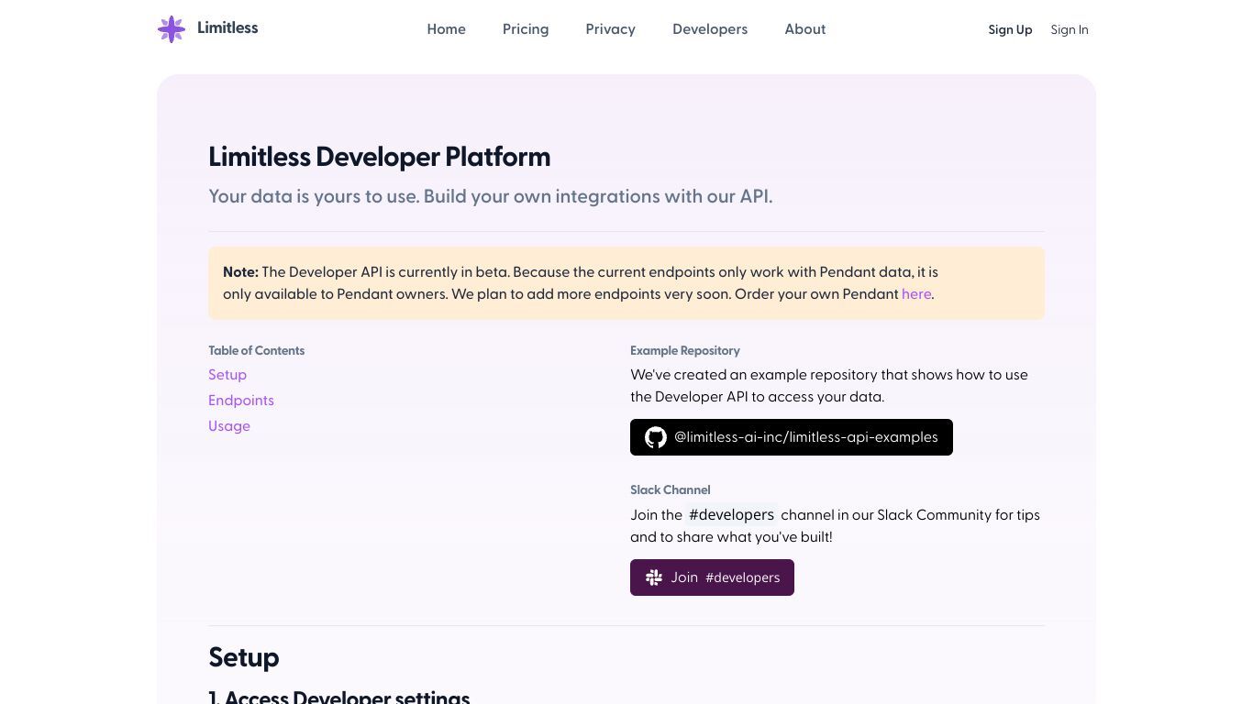
Task: Follow the 'here' link to order Pendant
Action: tap(916, 294)
